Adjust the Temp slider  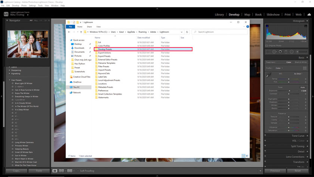(x=289, y=79)
